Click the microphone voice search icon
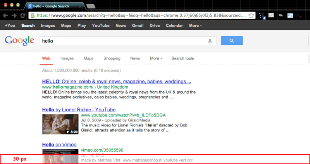This screenshot has width=310, height=164. pos(210,41)
